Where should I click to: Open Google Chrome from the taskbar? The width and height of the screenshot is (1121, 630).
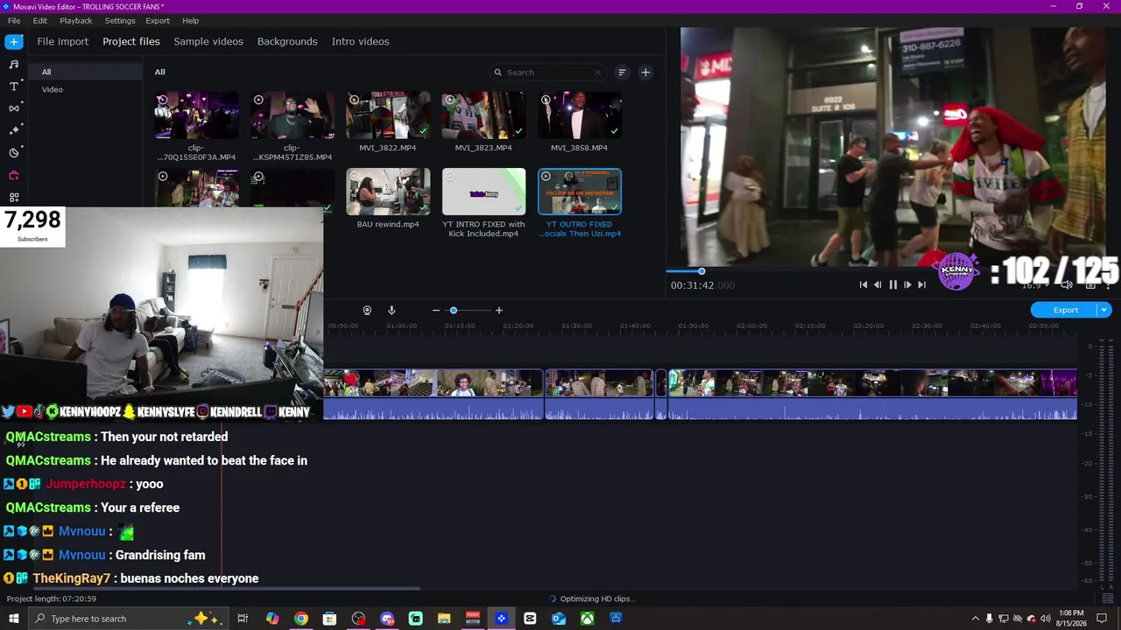click(x=300, y=619)
